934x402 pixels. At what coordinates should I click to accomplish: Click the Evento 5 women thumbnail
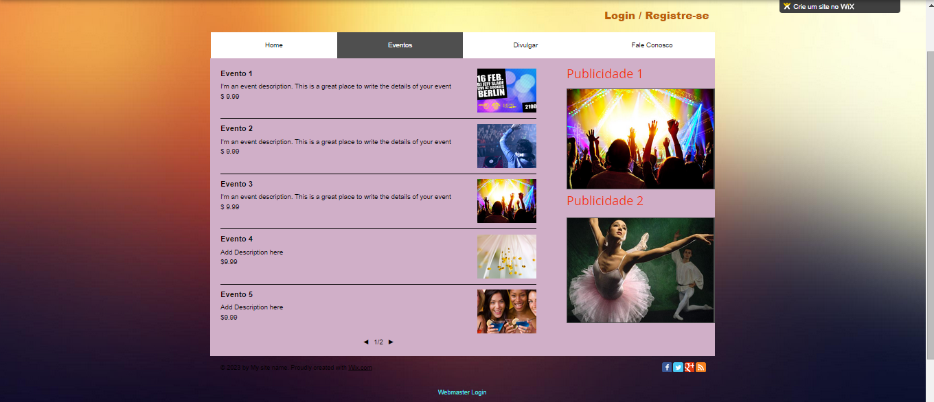[507, 311]
